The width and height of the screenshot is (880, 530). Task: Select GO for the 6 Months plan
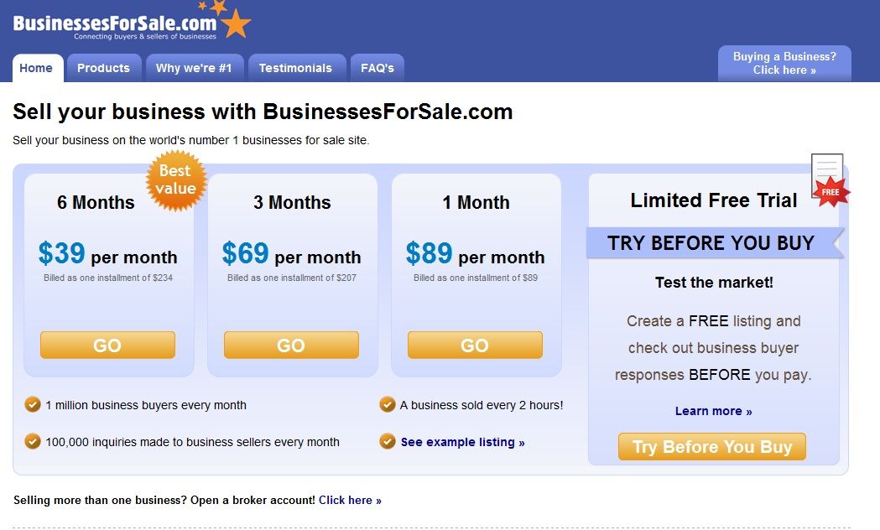click(x=107, y=345)
